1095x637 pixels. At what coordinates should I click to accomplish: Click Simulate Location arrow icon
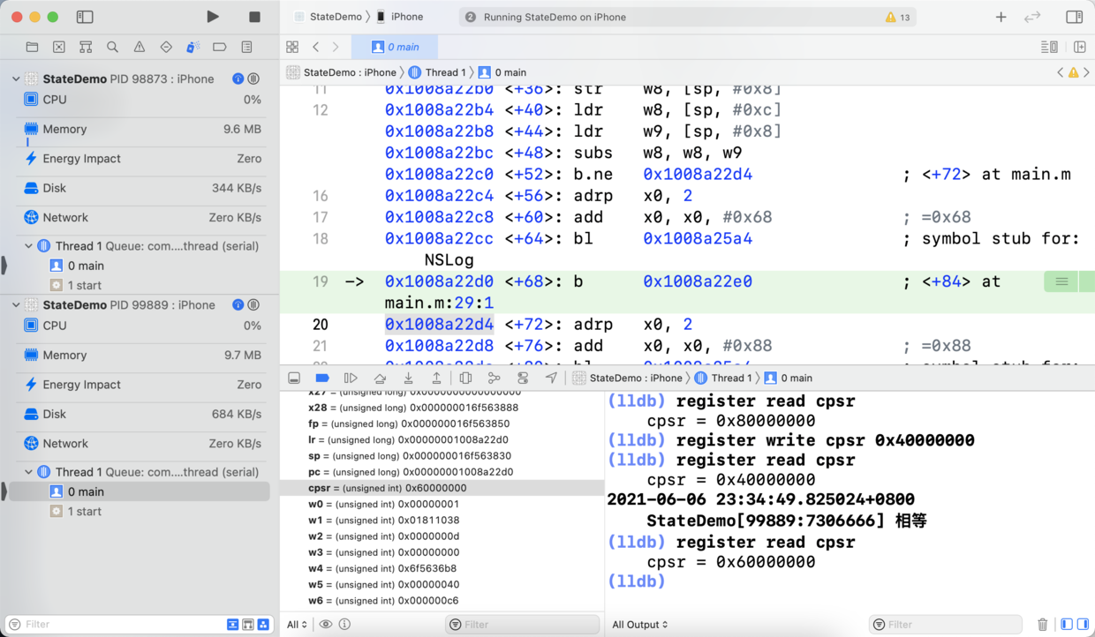coord(551,378)
